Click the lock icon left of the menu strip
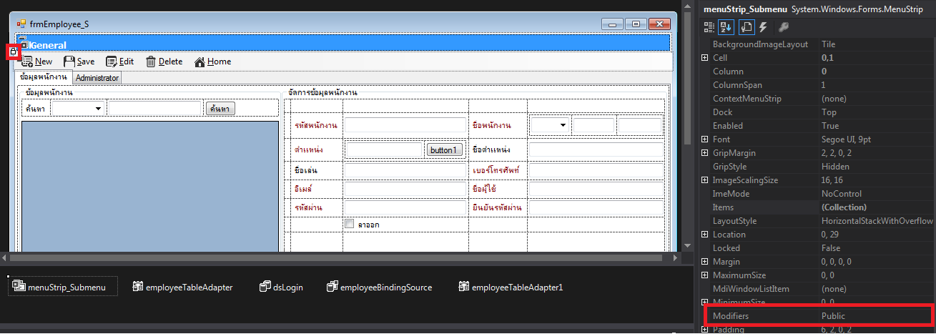Image resolution: width=936 pixels, height=334 pixels. pyautogui.click(x=12, y=51)
